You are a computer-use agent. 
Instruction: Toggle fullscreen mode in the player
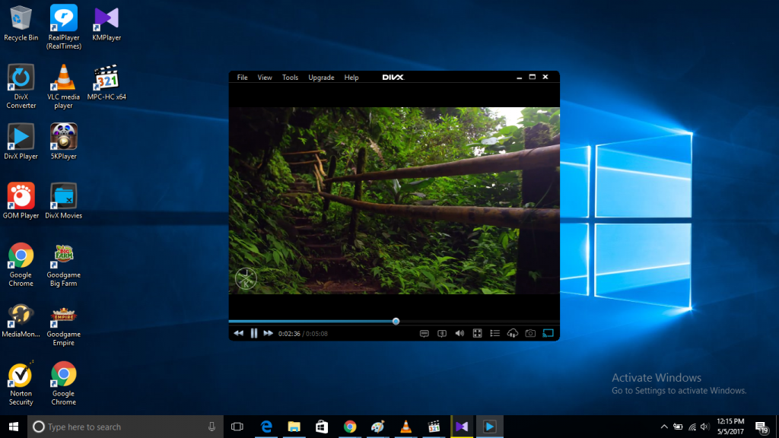(478, 333)
